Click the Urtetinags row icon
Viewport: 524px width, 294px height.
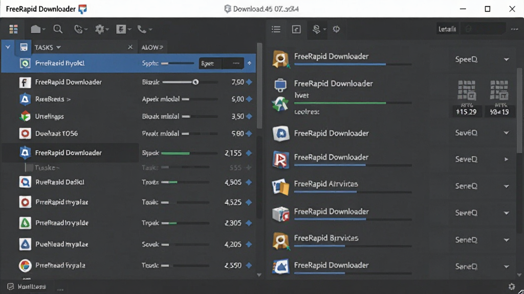pos(25,116)
